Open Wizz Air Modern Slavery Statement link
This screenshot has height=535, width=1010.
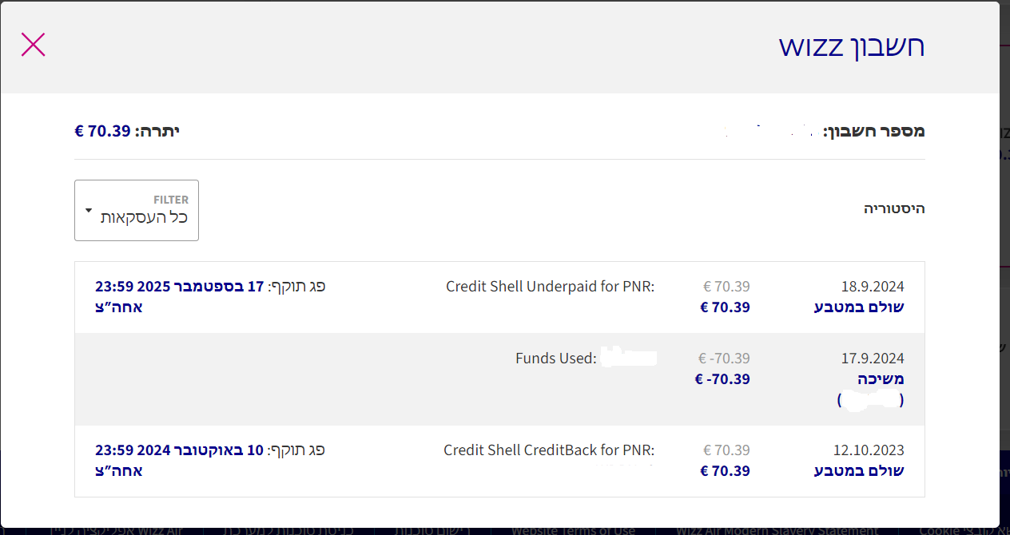tap(777, 530)
